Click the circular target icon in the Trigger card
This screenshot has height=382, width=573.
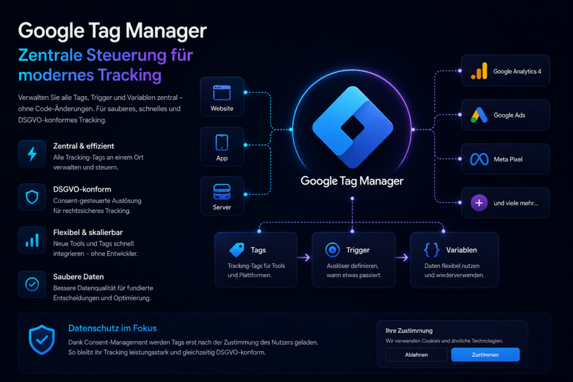click(x=332, y=250)
